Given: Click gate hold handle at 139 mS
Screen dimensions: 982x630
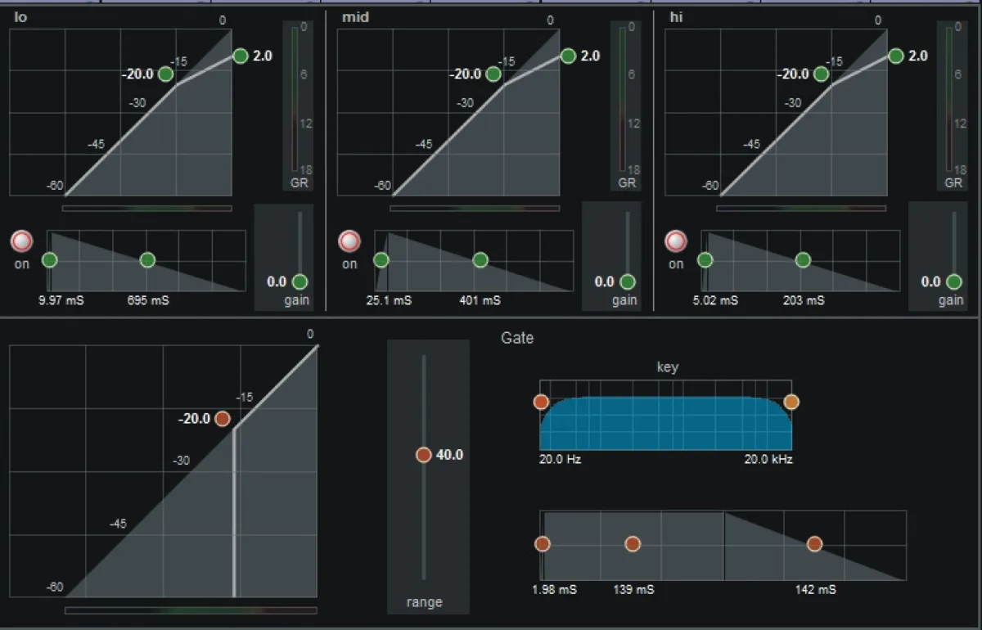Looking at the screenshot, I should point(633,544).
